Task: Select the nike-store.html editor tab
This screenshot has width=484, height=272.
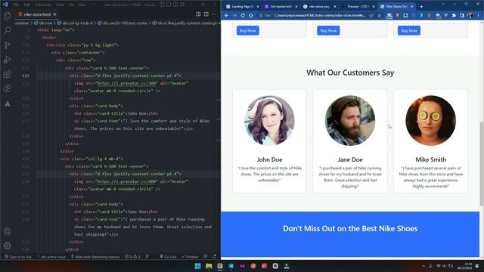Action: (x=37, y=14)
